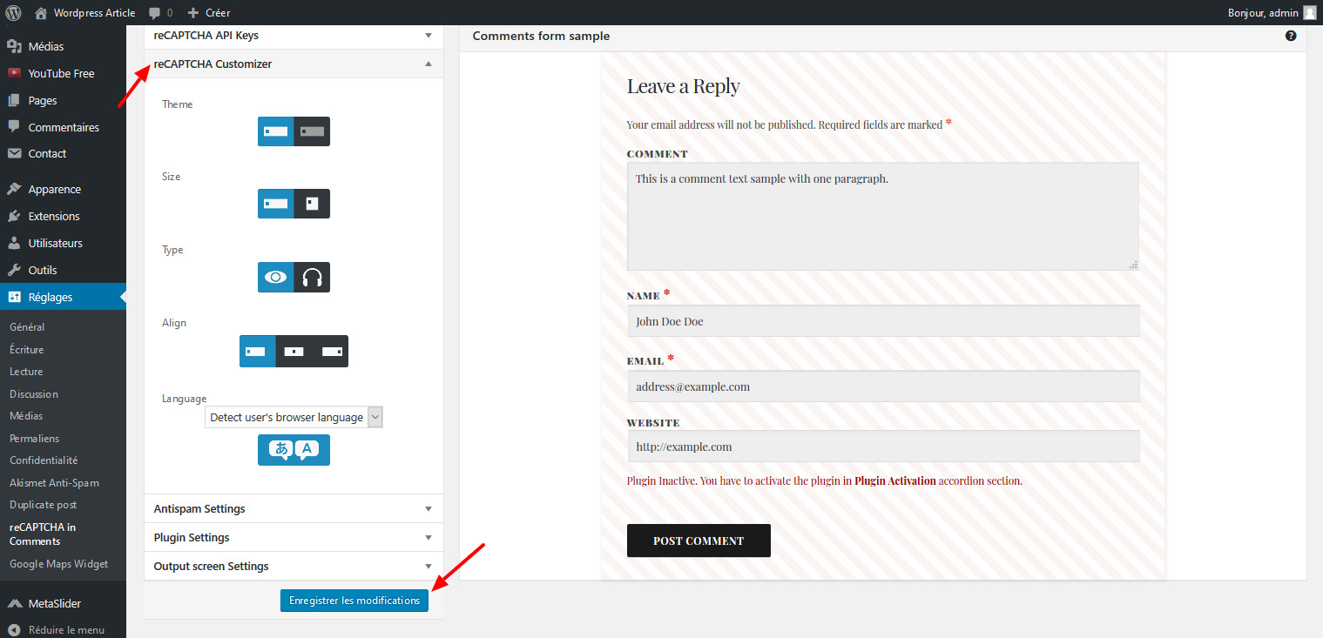Select audio type with headphones icon

[x=312, y=277]
